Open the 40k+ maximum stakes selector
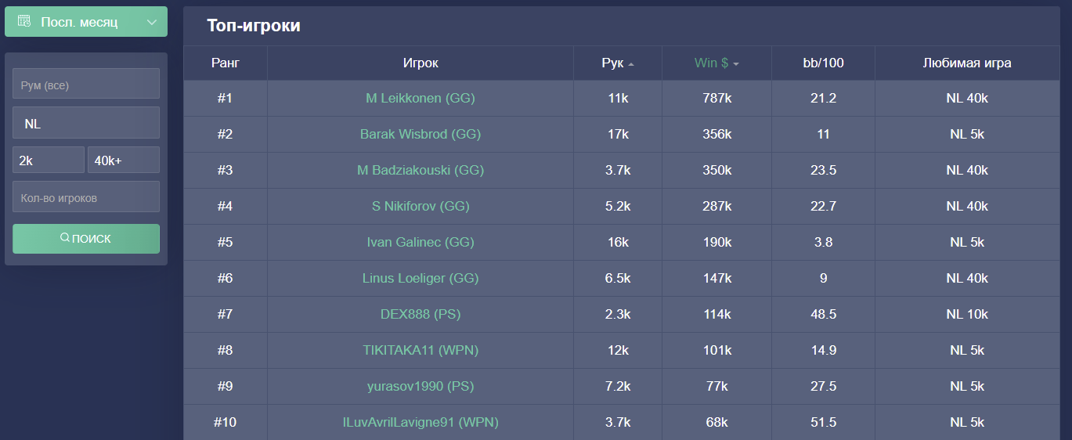The width and height of the screenshot is (1072, 440). pos(123,160)
